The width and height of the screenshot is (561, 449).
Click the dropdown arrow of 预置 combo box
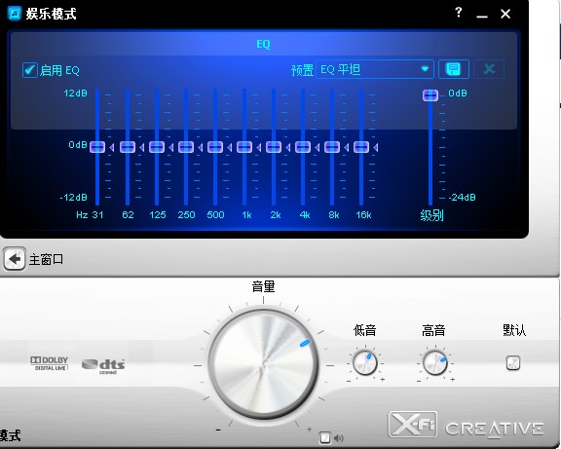(x=425, y=69)
